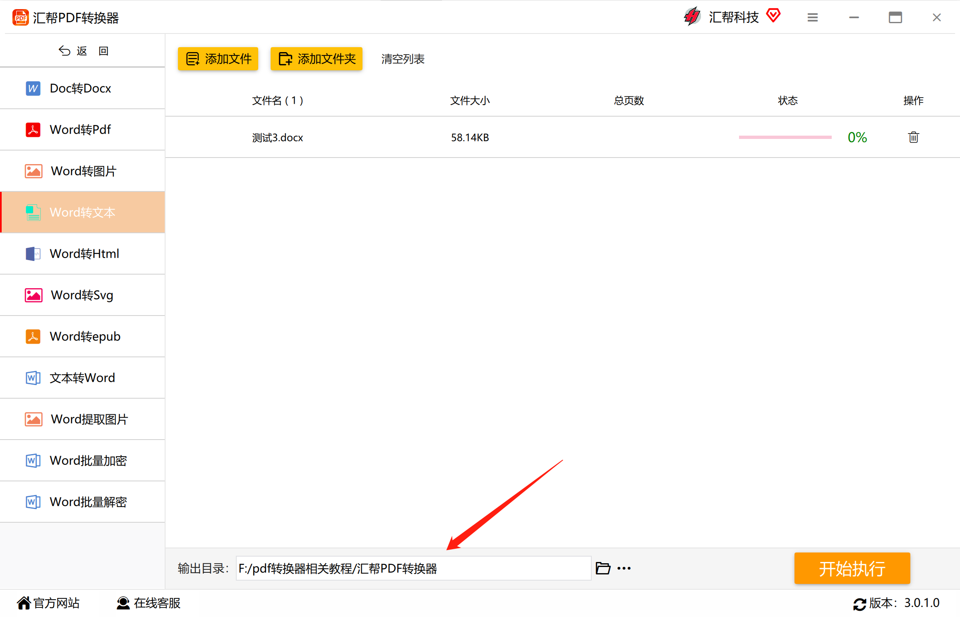Click the Word批量解密 icon
The width and height of the screenshot is (960, 617).
pos(33,502)
